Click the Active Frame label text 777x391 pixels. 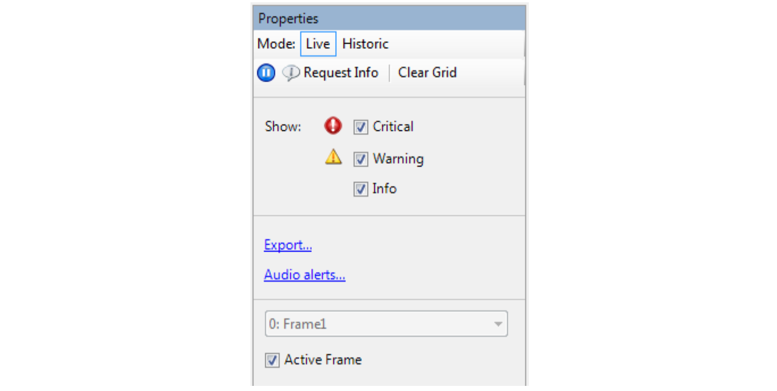coord(323,360)
